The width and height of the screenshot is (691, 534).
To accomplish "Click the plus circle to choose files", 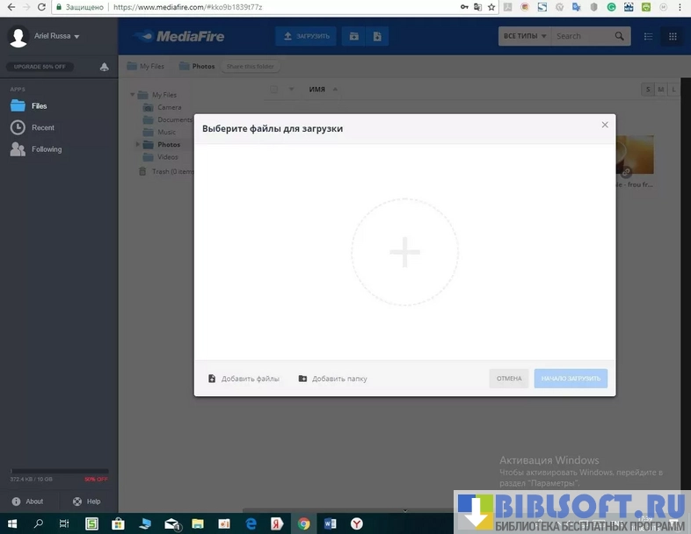I will [x=404, y=252].
